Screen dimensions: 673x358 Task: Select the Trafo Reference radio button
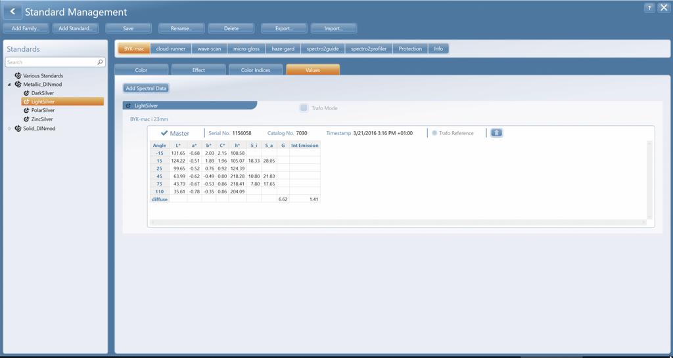click(434, 133)
